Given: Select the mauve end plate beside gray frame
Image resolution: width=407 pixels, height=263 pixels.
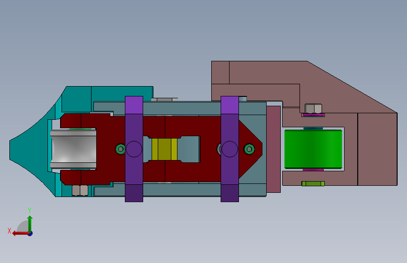Looking at the screenshot, I should tap(274, 149).
